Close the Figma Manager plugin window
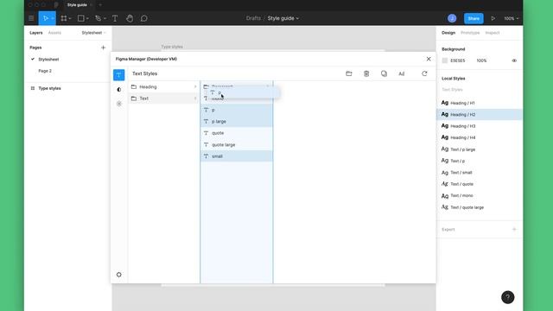The height and width of the screenshot is (311, 553). click(429, 59)
